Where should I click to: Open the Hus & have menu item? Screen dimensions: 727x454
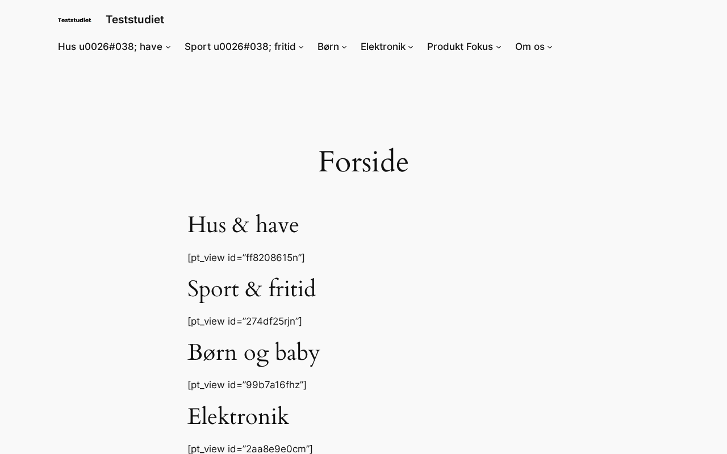click(x=110, y=47)
